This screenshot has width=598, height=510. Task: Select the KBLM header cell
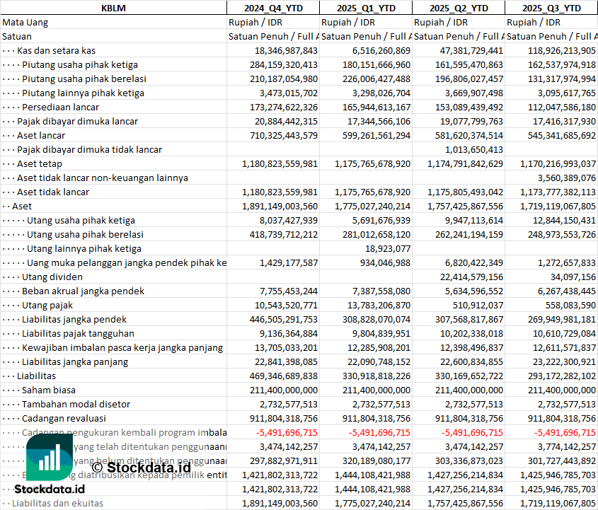coord(113,8)
